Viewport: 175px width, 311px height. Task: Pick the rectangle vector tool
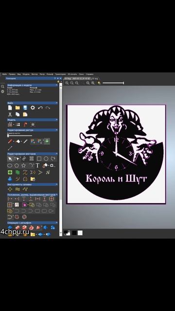[39, 159]
